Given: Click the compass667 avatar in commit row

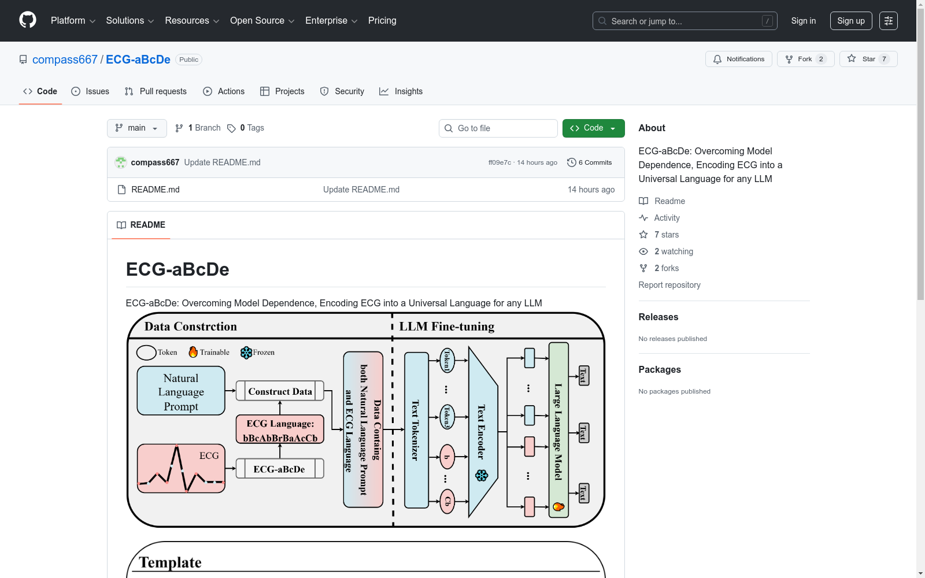Looking at the screenshot, I should tap(121, 162).
